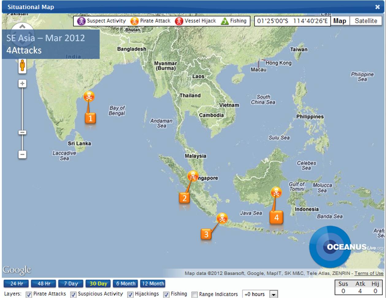386x298 pixels.
Task: Toggle the Pirate Attacks layer checkbox
Action: point(29,294)
